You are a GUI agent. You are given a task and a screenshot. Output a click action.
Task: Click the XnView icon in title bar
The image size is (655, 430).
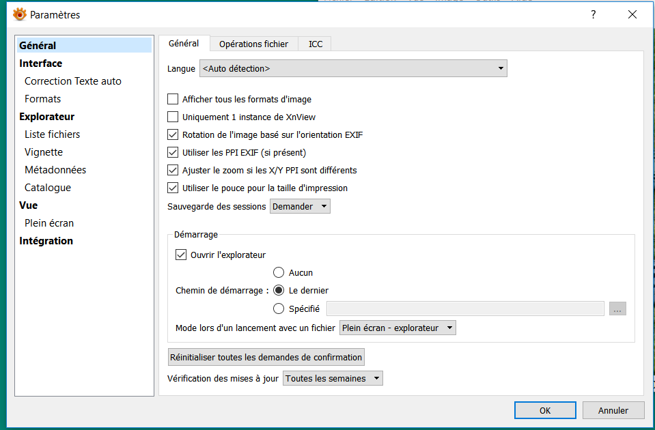click(x=20, y=14)
